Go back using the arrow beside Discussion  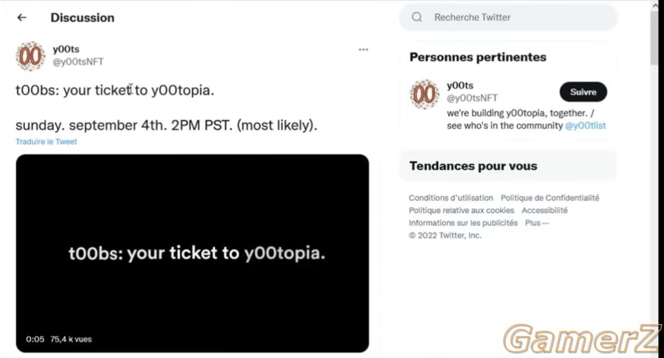tap(22, 18)
